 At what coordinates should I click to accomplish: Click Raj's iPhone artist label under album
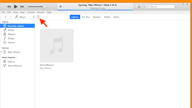coord(45,68)
